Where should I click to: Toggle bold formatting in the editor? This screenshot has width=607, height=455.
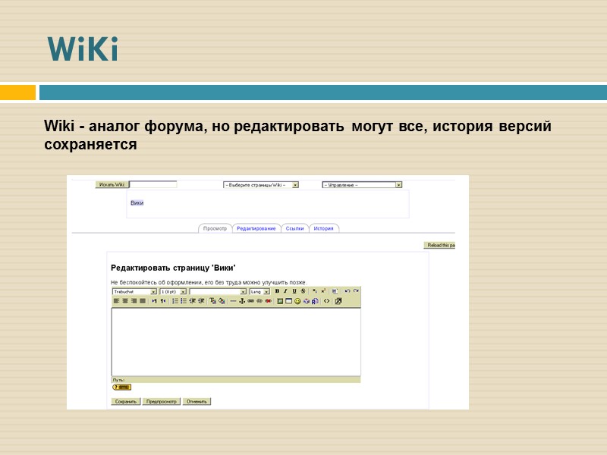click(x=277, y=291)
